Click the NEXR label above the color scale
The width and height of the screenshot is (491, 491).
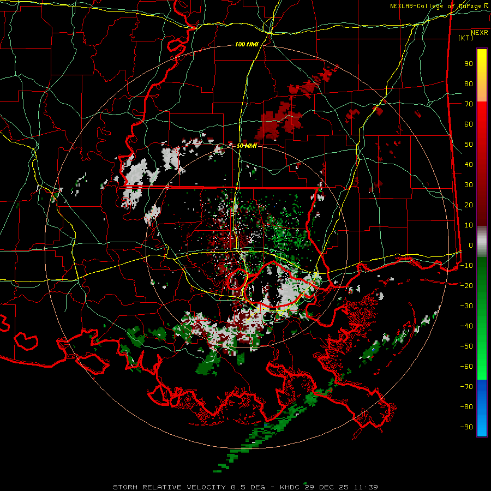480,33
